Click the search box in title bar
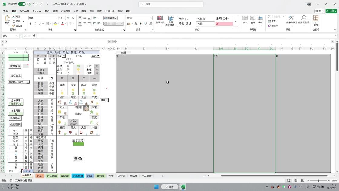This screenshot has height=191, width=339. tap(171, 4)
